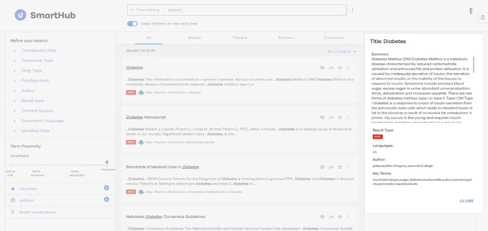Open analytics chart icon for Nebraska Diabetes Guidelines
This screenshot has height=231, width=488.
(x=331, y=217)
